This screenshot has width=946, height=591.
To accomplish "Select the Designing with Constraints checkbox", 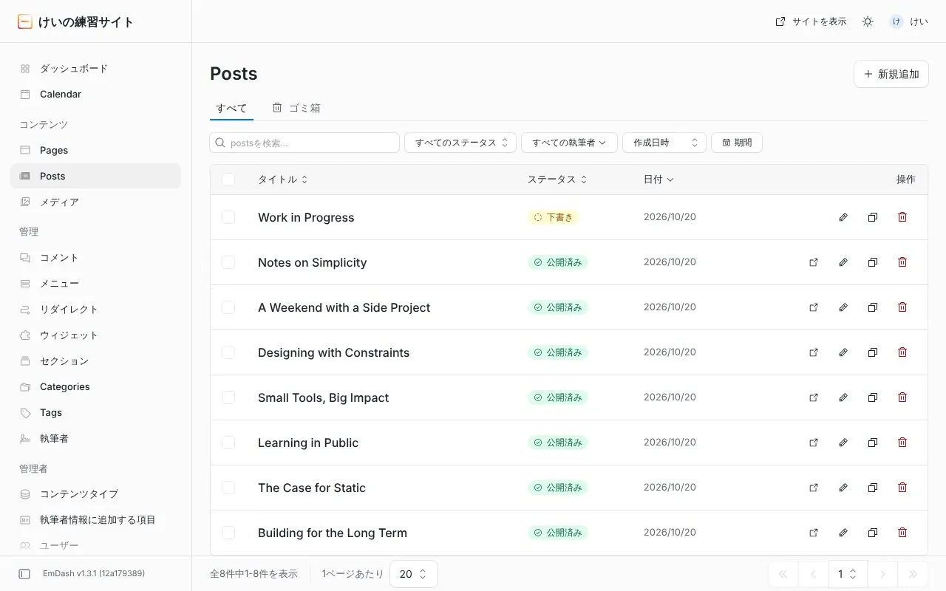I will (228, 352).
